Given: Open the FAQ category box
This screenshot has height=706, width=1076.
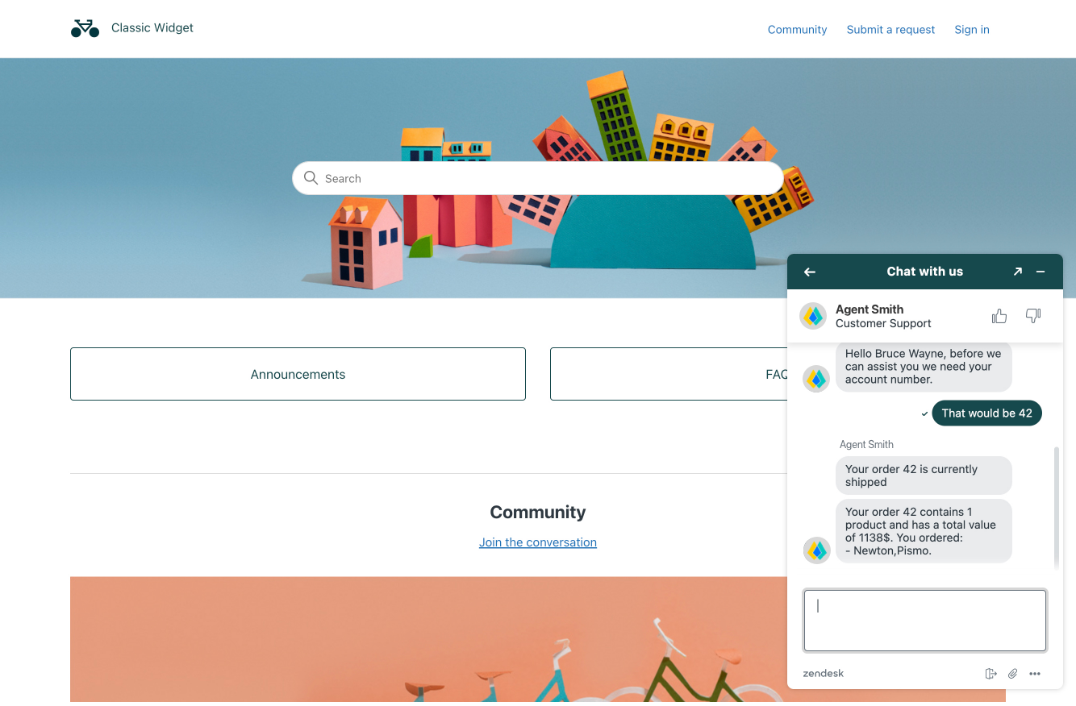Looking at the screenshot, I should pos(669,374).
